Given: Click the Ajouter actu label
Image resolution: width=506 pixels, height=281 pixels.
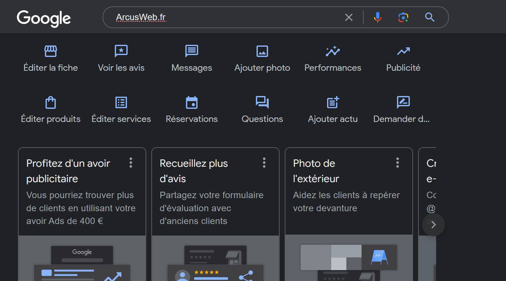Looking at the screenshot, I should [x=333, y=119].
